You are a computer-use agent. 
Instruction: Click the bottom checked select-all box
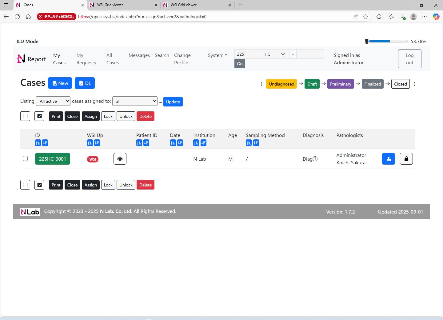coord(39,185)
